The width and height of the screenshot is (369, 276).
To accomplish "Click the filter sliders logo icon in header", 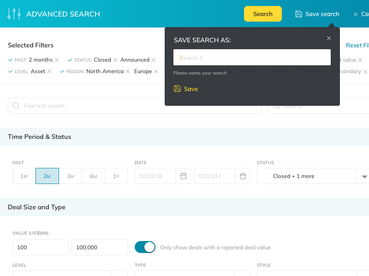I will pos(15,13).
